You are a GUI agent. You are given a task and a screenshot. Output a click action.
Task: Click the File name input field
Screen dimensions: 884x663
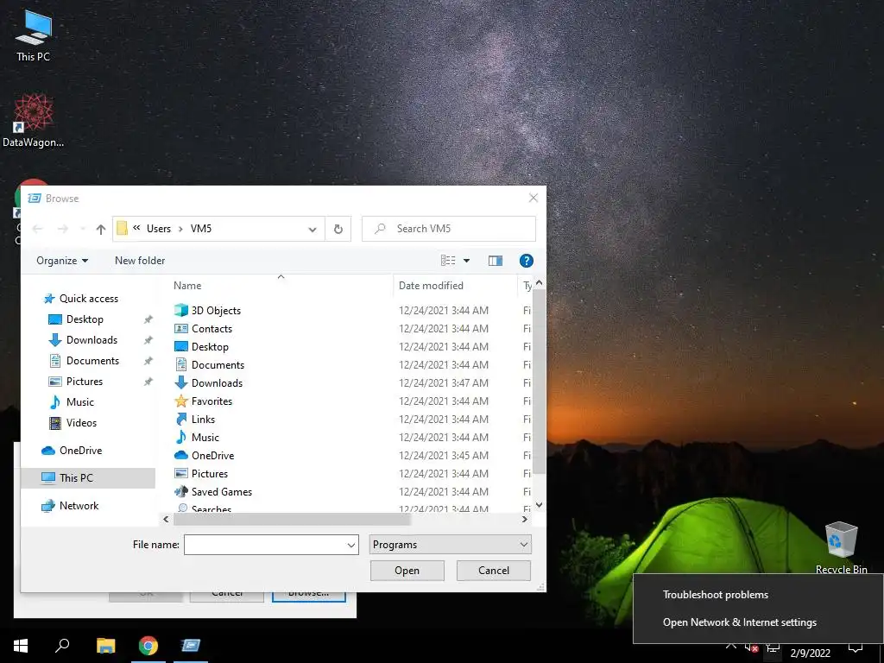pos(265,545)
